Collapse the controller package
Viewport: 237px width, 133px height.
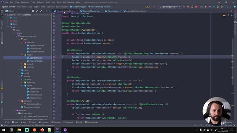click(x=22, y=42)
